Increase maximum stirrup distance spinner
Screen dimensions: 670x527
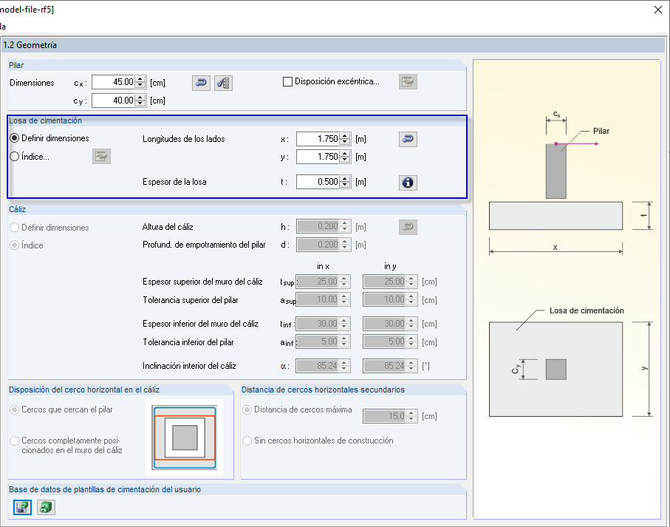411,413
